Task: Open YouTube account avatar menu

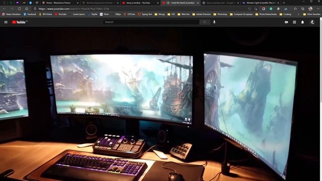Action: pyautogui.click(x=312, y=22)
